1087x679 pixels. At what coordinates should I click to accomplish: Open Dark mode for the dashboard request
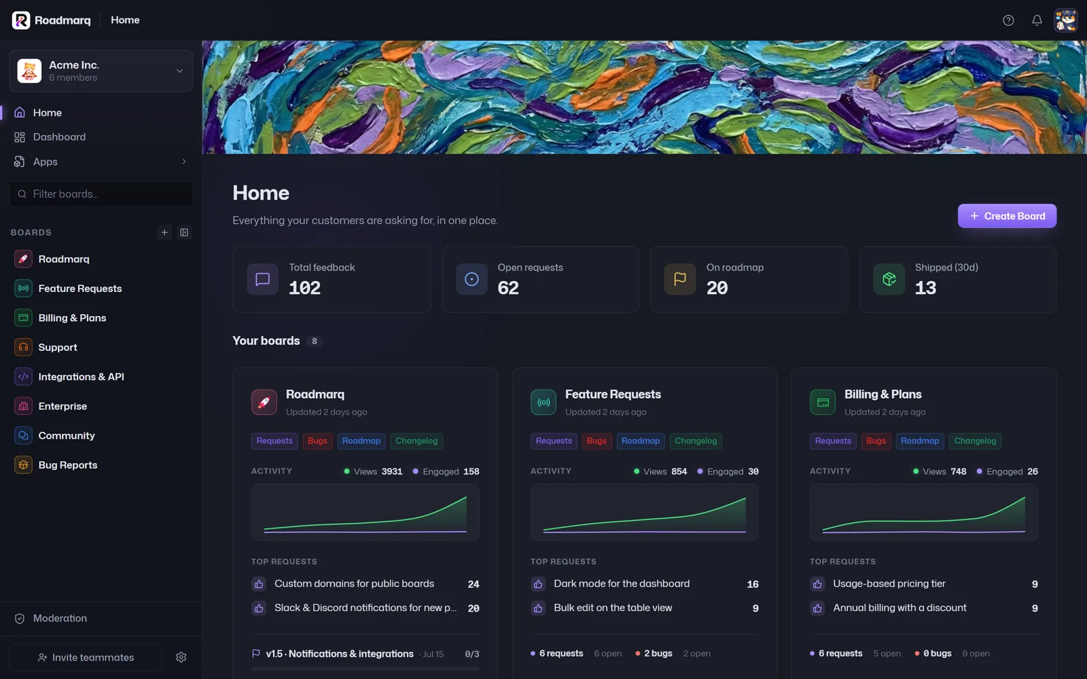pyautogui.click(x=622, y=584)
